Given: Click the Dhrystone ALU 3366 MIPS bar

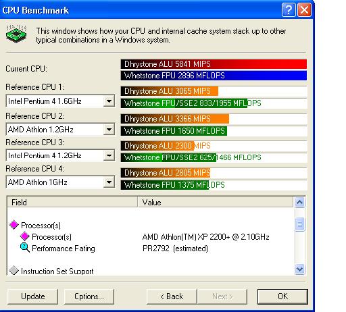Looking at the screenshot, I should 214,119.
